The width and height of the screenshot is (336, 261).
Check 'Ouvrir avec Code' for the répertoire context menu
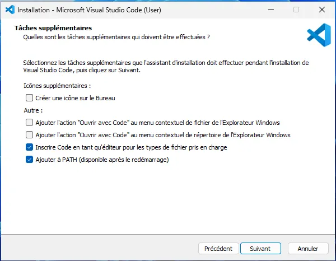[29, 134]
